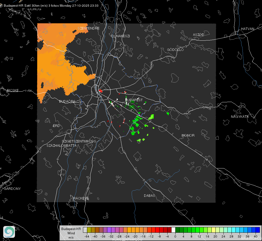262x241 pixels.
Task: Click the GÖDÖLLŐ city label
Action: [175, 50]
